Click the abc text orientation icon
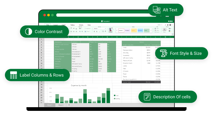The width and height of the screenshot is (213, 113). (x=80, y=28)
